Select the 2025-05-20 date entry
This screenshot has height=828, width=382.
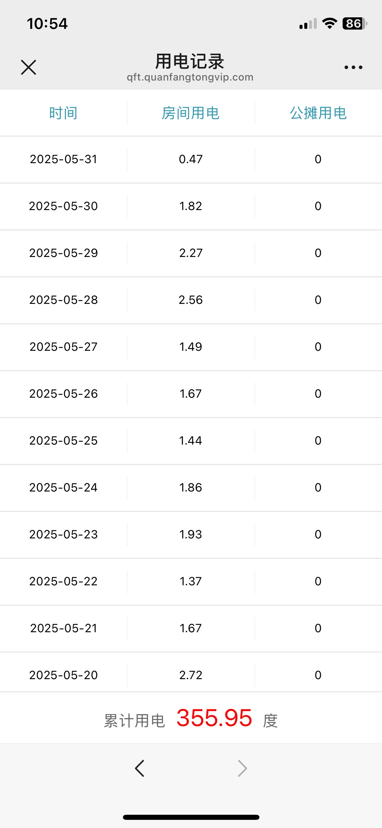tap(63, 675)
